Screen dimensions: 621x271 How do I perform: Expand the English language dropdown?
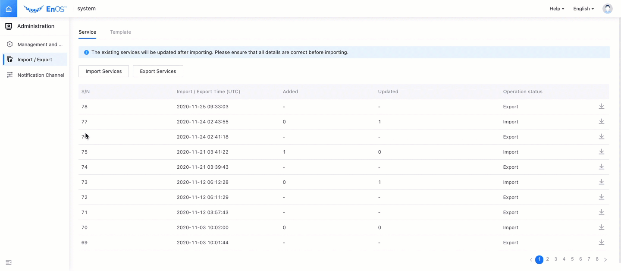click(583, 9)
